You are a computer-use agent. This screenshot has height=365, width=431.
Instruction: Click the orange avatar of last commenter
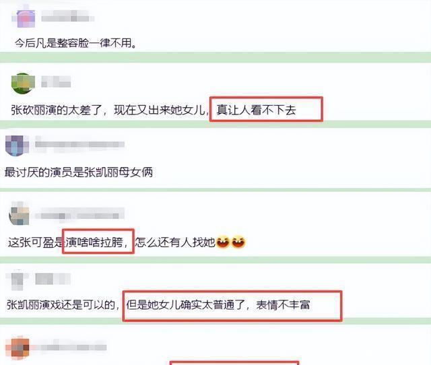[x=18, y=347]
